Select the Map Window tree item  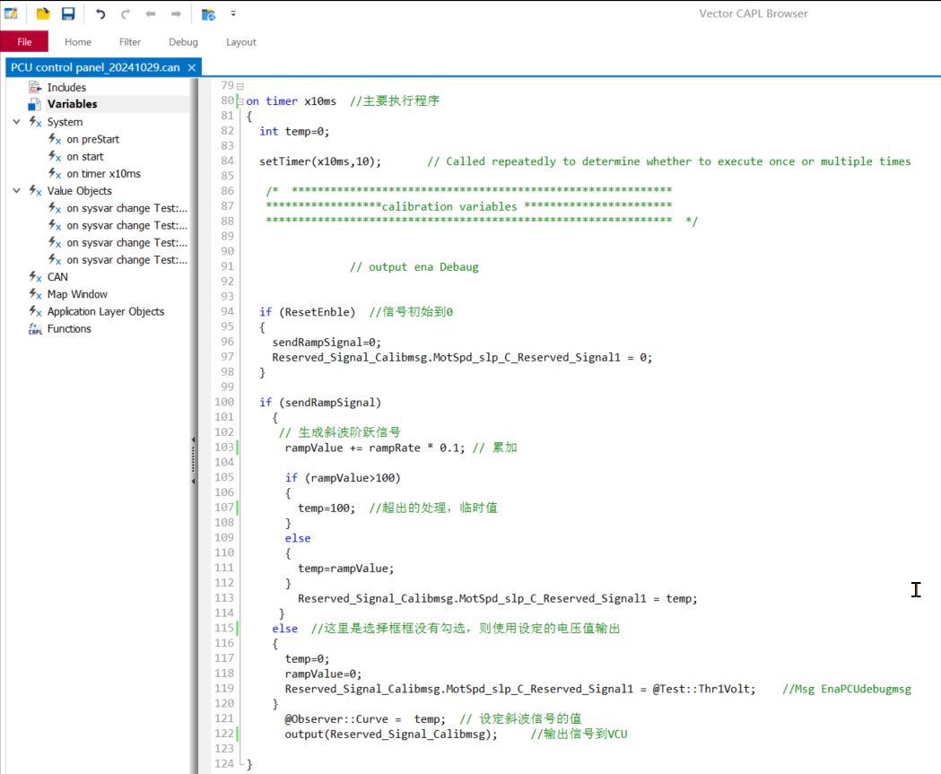77,294
